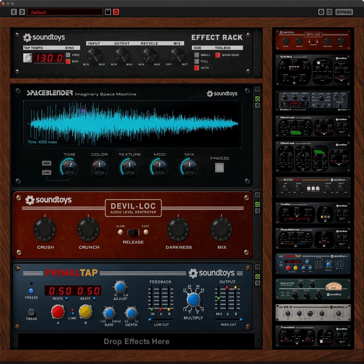Open the settings gear in top bar

321,12
